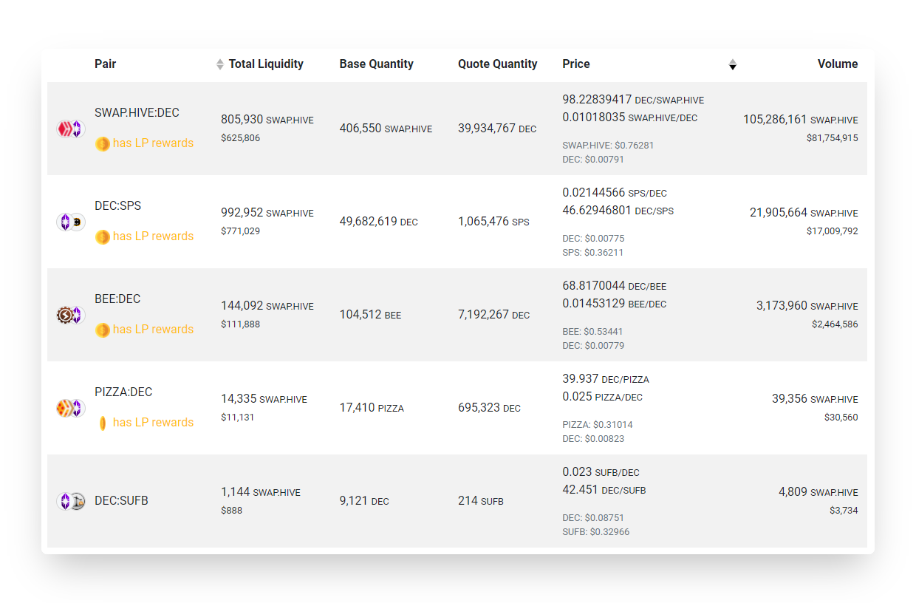Viewport: 916px width, 603px height.
Task: Click the SWAP.HIVE:DEC pair token icons
Action: point(71,129)
